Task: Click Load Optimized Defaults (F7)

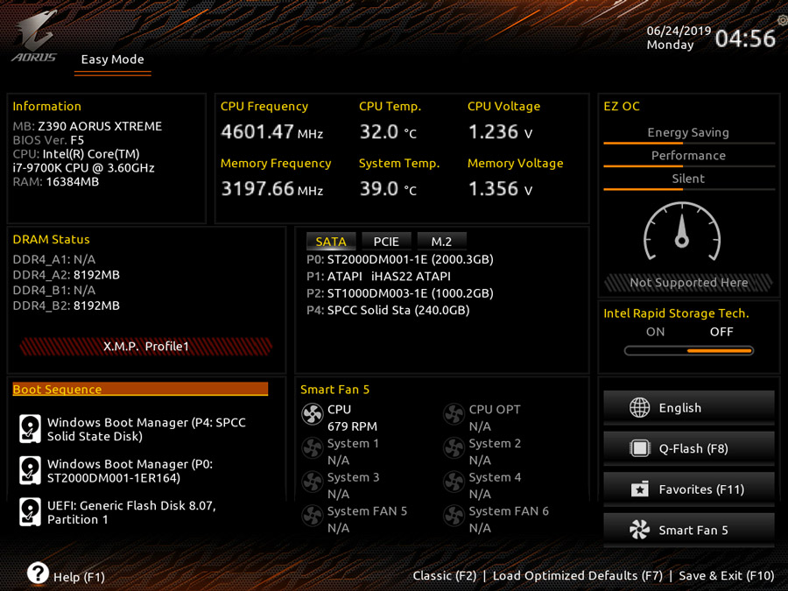Action: coord(578,576)
